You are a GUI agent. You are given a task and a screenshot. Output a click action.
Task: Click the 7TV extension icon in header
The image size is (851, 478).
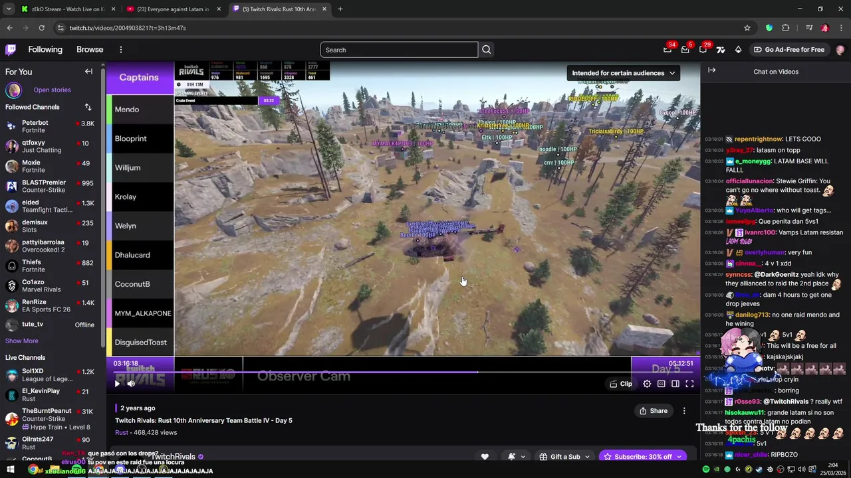[720, 50]
